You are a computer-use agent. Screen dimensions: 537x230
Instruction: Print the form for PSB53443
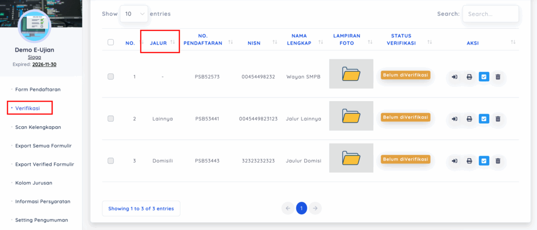(469, 161)
